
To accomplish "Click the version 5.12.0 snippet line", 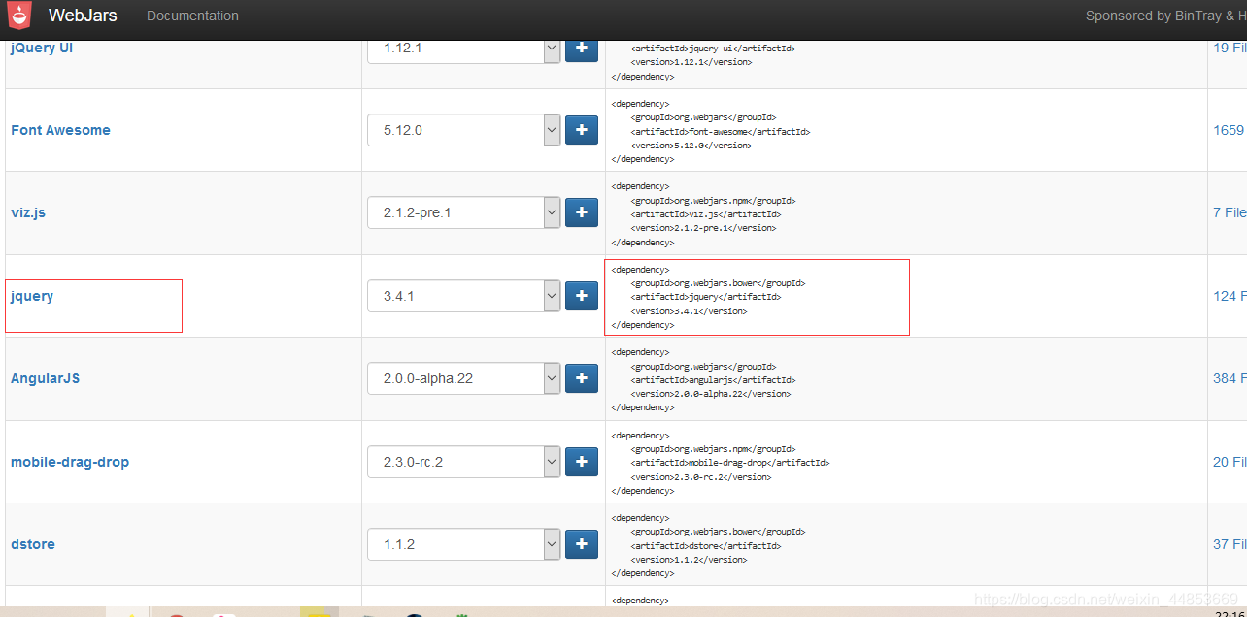I will pyautogui.click(x=691, y=146).
